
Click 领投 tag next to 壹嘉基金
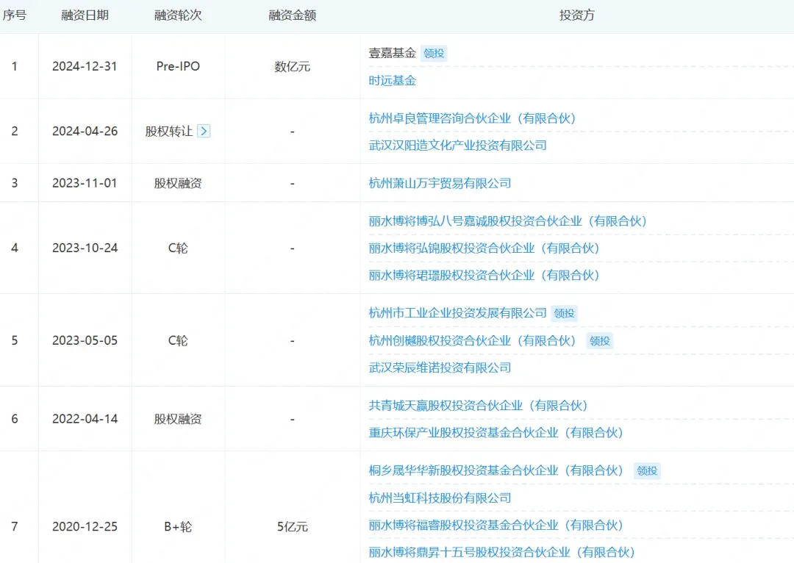pyautogui.click(x=434, y=53)
